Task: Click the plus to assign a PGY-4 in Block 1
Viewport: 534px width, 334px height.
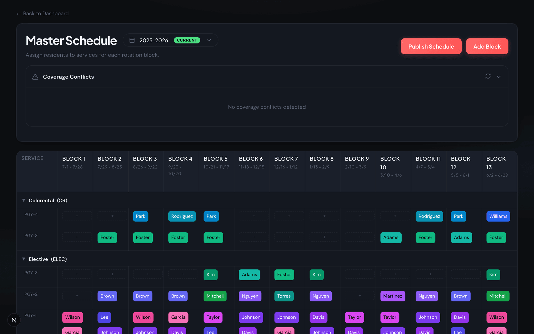Action: 77,216
